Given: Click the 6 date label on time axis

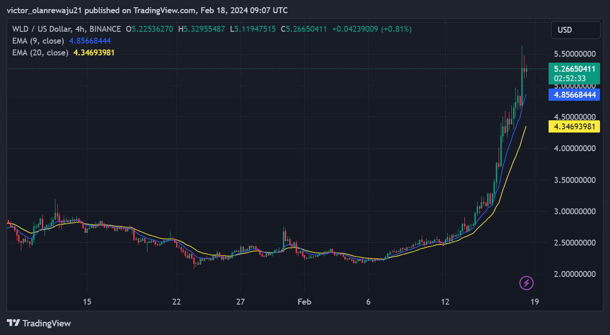Looking at the screenshot, I should 368,302.
